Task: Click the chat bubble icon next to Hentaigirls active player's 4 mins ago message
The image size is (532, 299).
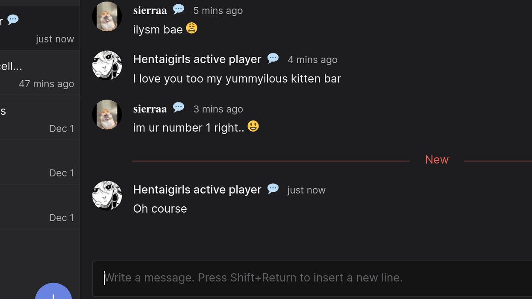Action: pos(273,58)
